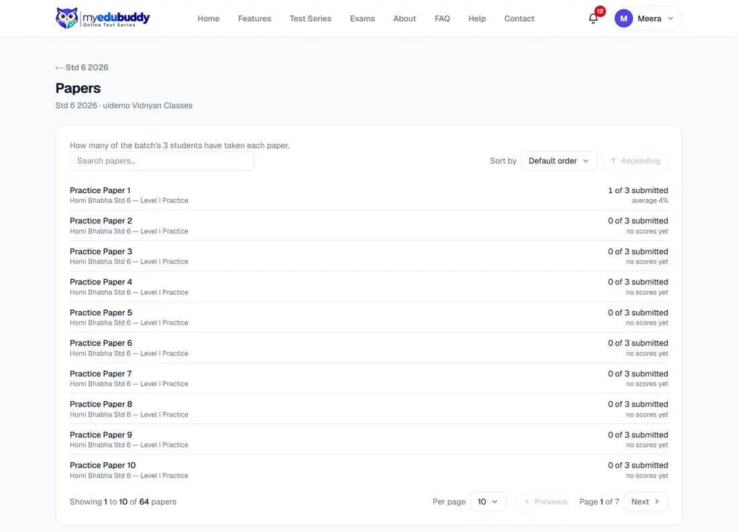Toggle Ascending sort direction button
738x532 pixels.
tap(635, 160)
